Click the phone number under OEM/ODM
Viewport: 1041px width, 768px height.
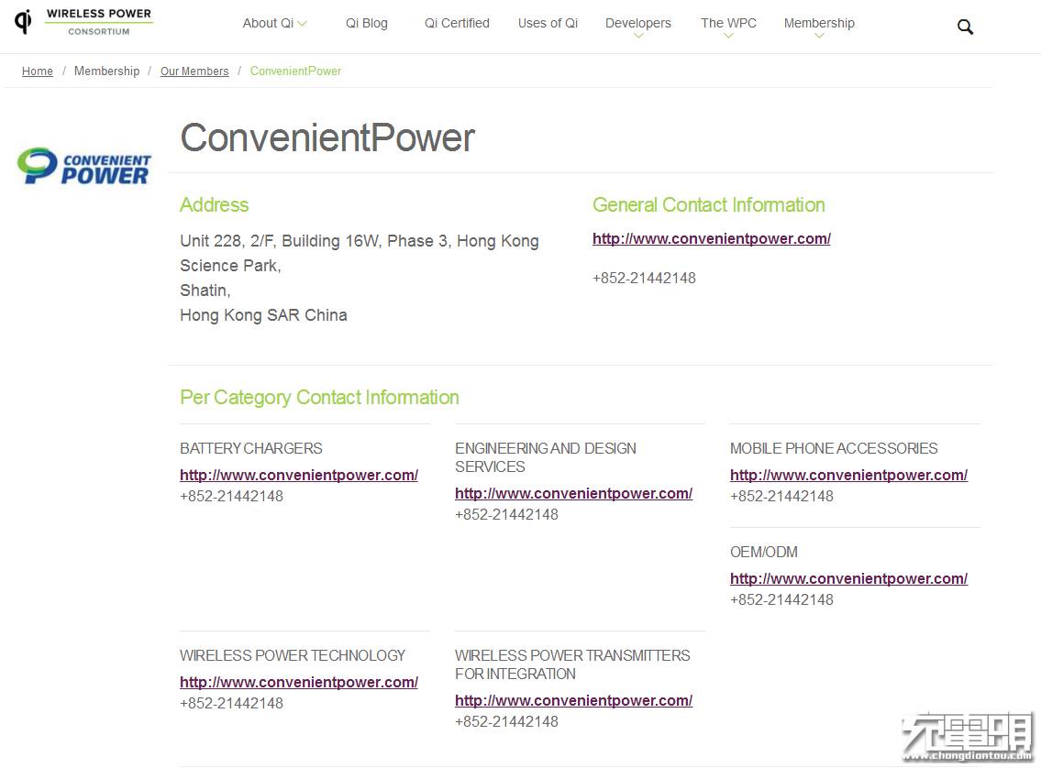[x=781, y=599]
